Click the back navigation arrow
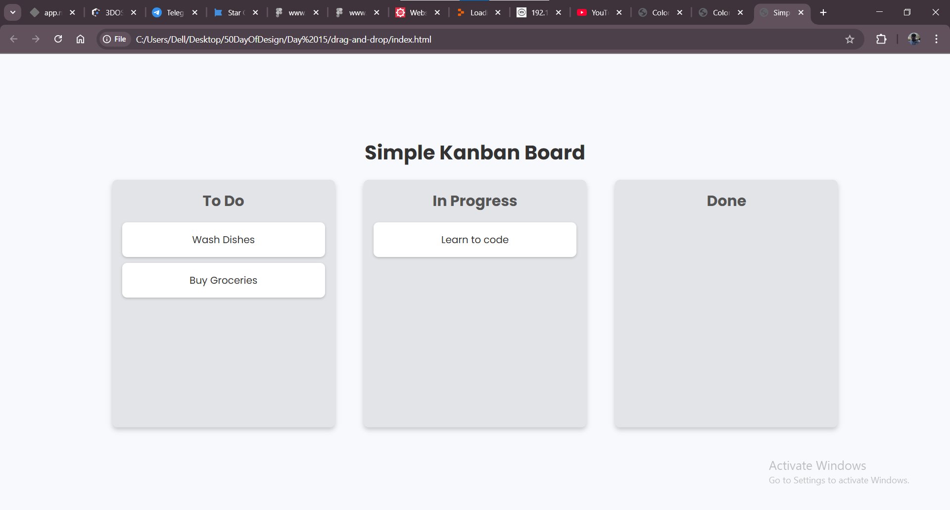 pos(14,39)
